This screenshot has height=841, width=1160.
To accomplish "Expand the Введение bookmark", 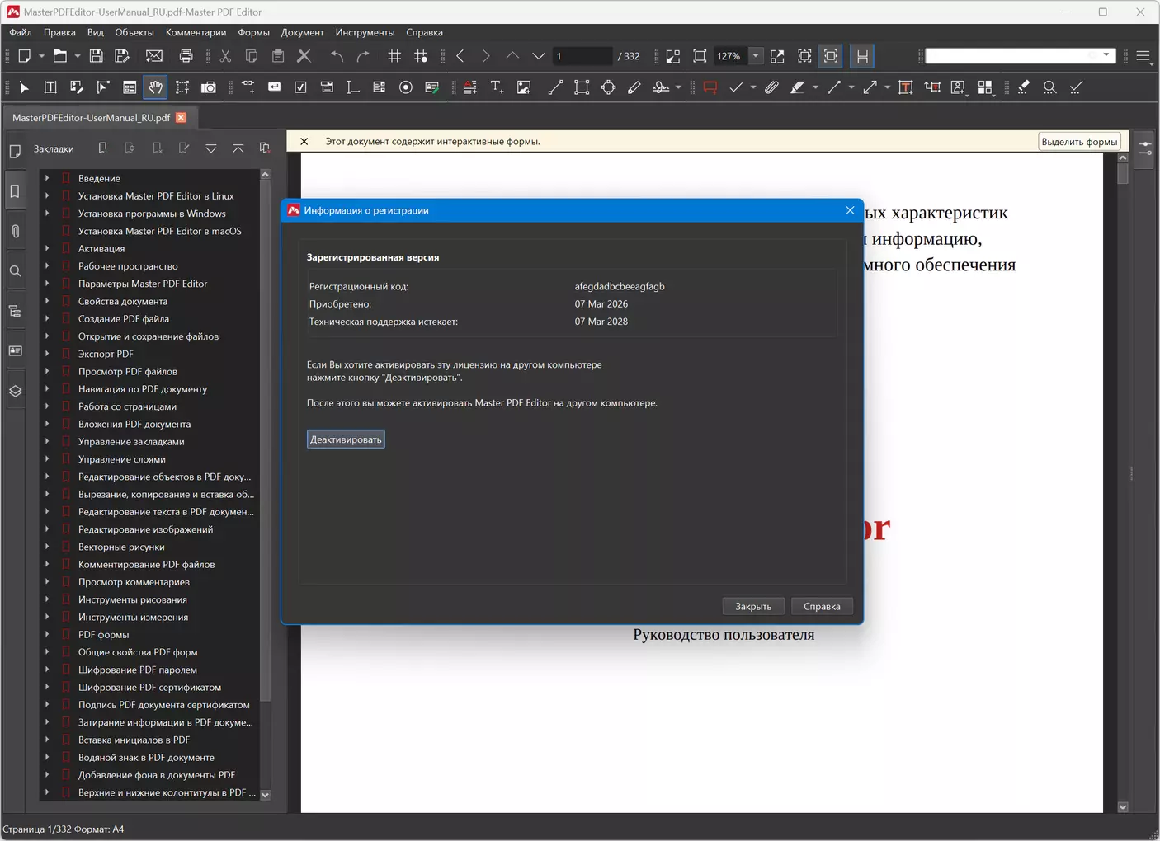I will tap(47, 178).
